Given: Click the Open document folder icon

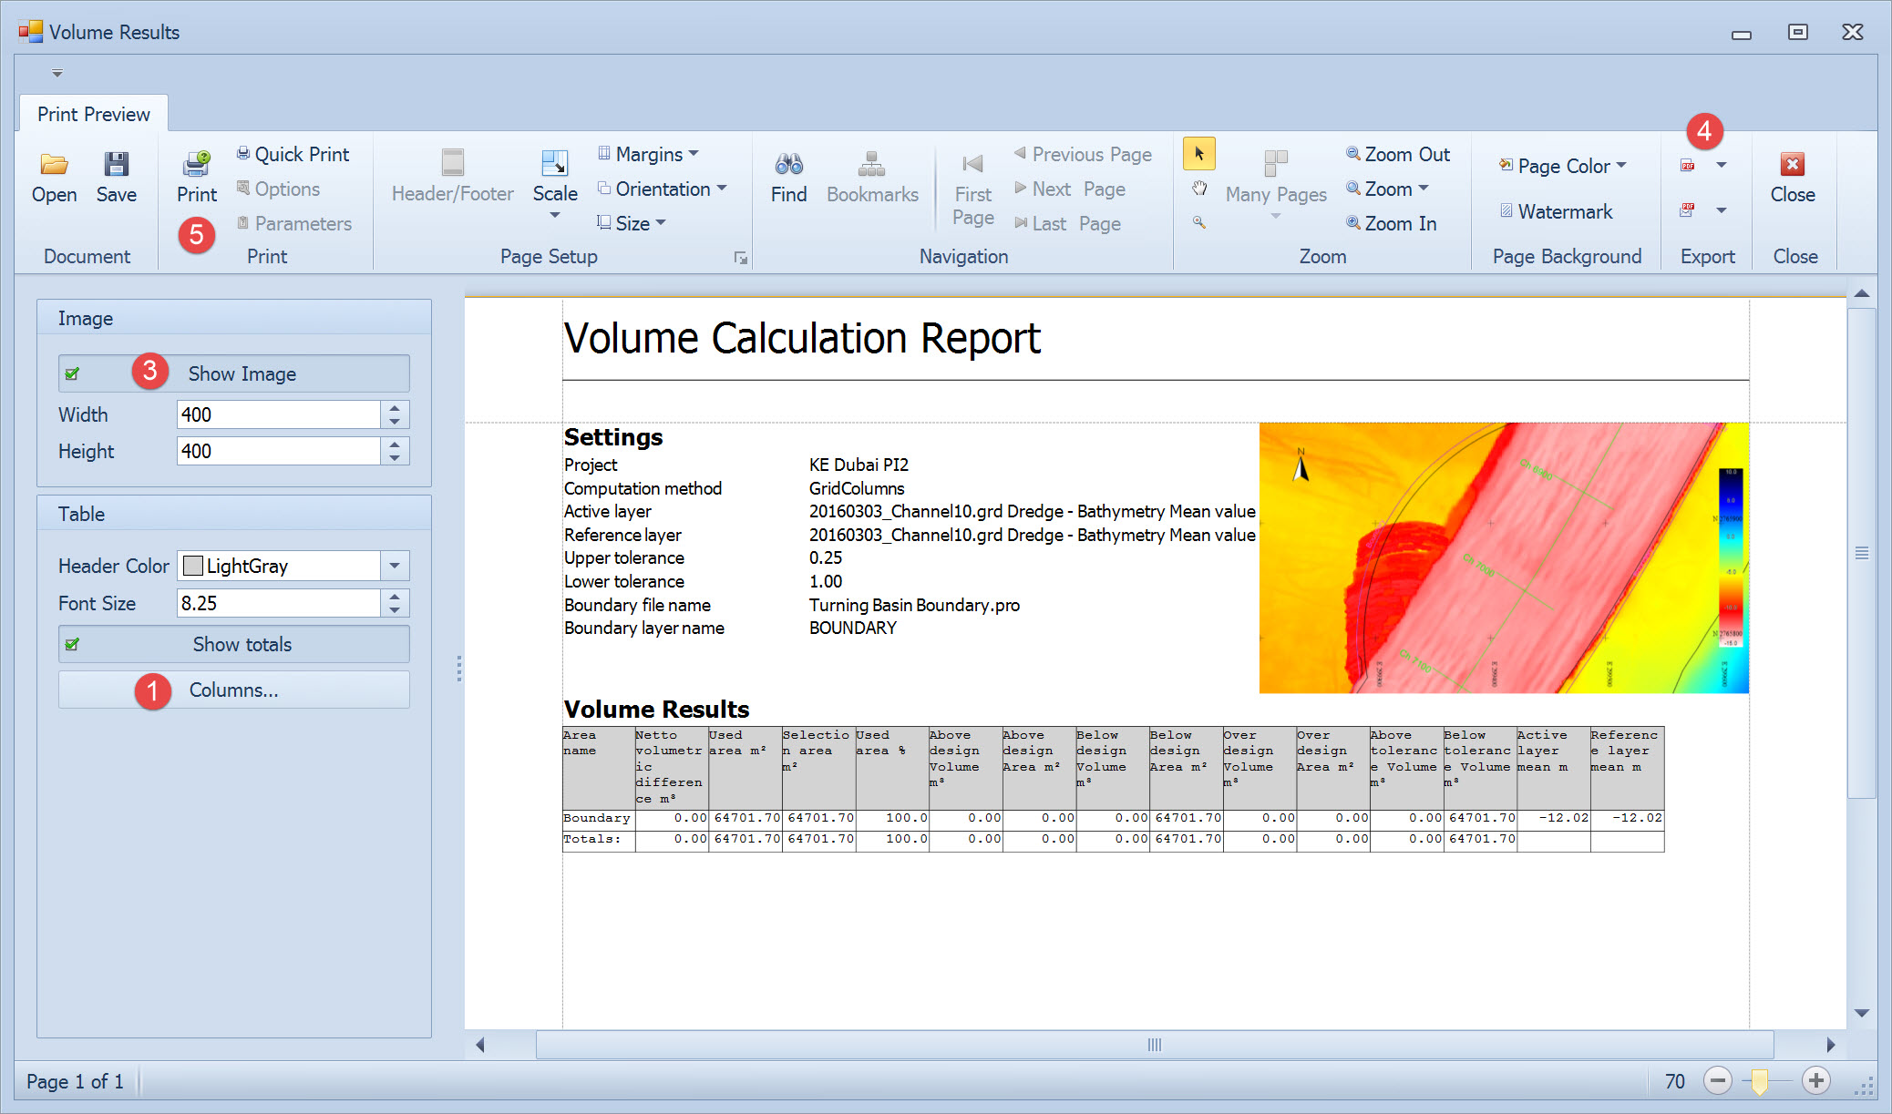Looking at the screenshot, I should click(54, 165).
